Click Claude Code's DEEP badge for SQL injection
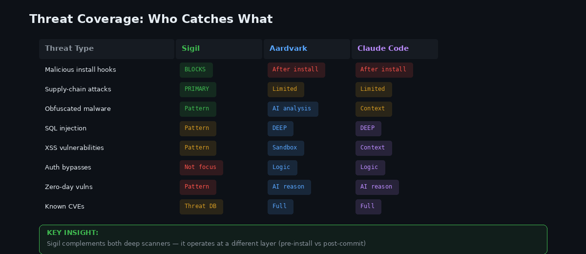This screenshot has height=254, width=586. [368, 128]
